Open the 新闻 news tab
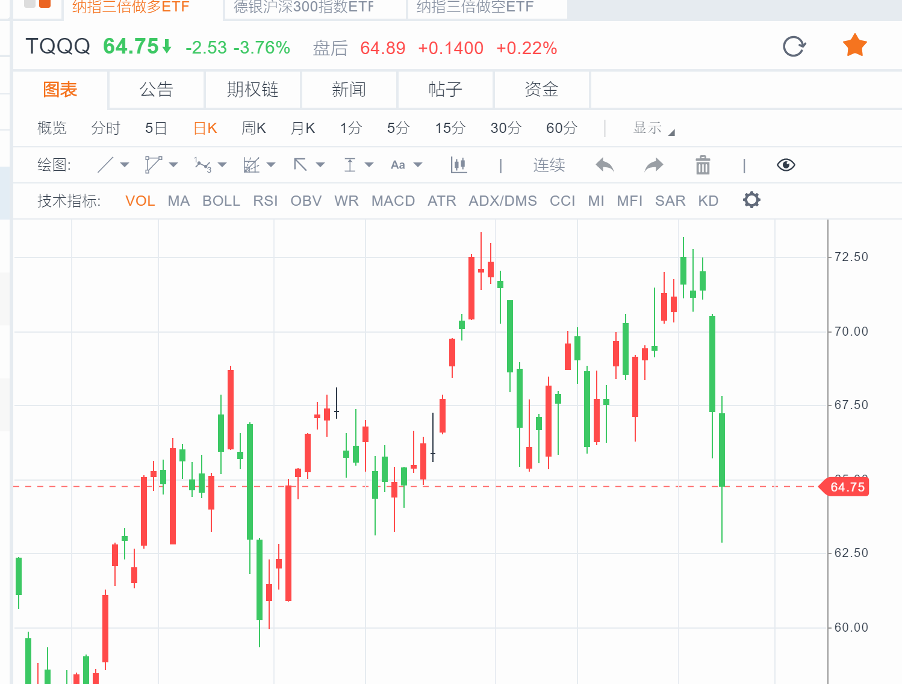This screenshot has width=902, height=684. tap(349, 90)
